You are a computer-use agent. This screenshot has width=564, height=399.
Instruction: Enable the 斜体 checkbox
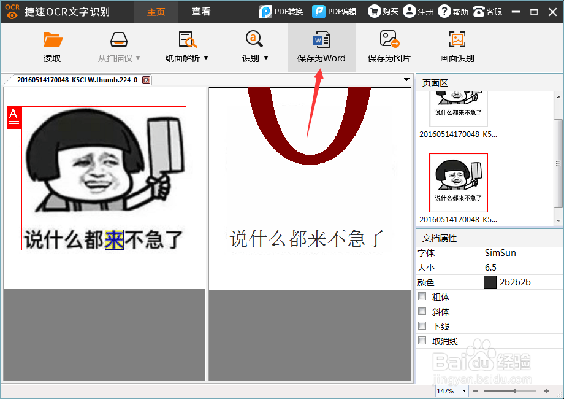tap(422, 311)
